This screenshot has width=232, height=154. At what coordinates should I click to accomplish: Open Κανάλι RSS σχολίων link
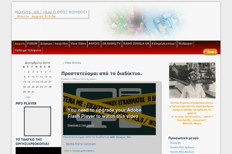coord(182,152)
